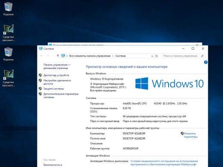Click DESKTOP-8QUB29R next to Полное имя
This screenshot has width=223, height=167.
(134, 138)
